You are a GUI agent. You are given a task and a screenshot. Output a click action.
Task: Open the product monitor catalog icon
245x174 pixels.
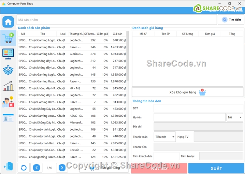(8, 54)
